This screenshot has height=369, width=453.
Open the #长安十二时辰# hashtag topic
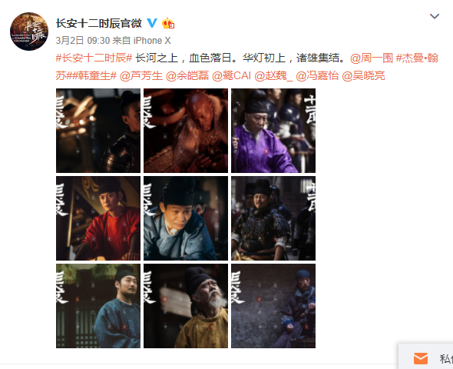click(94, 58)
